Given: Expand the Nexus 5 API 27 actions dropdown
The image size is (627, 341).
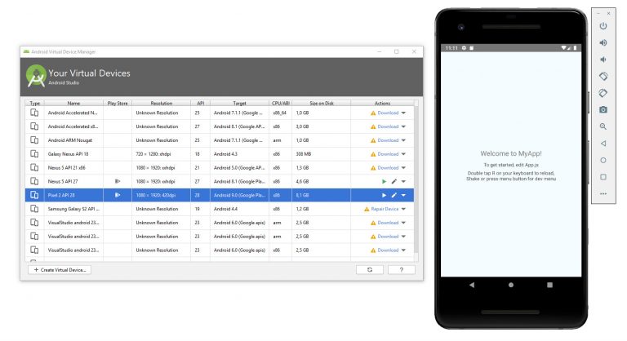Looking at the screenshot, I should tap(403, 181).
